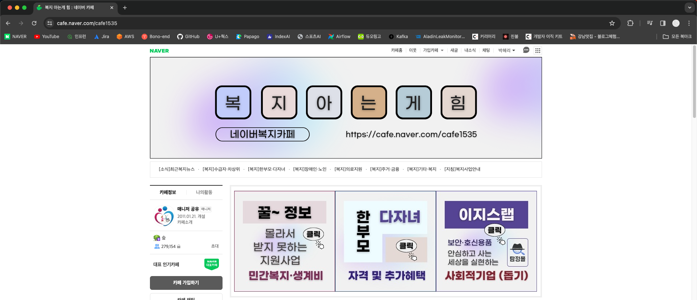Close the 복지 아는게 힘 tab
Screen dimensions: 697x300
tap(112, 8)
